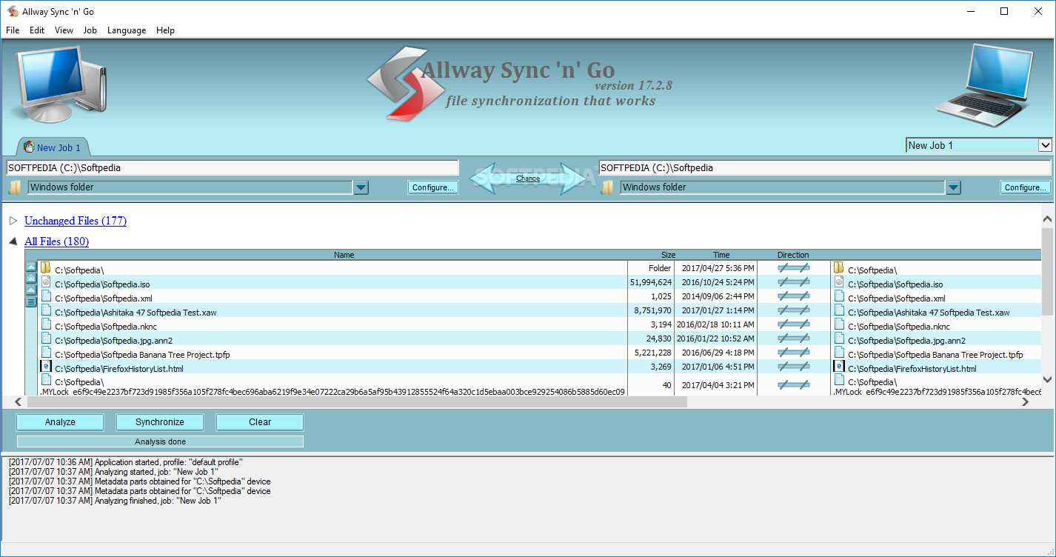The width and height of the screenshot is (1056, 557).
Task: Click direction icon for Banana Tree Project.tpfp row
Action: 793,353
